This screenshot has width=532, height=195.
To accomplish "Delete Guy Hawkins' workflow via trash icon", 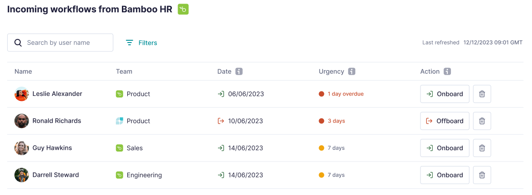I will point(482,148).
